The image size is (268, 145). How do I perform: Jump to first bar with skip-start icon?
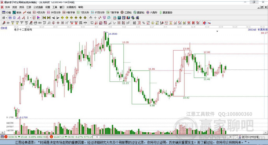point(44,18)
